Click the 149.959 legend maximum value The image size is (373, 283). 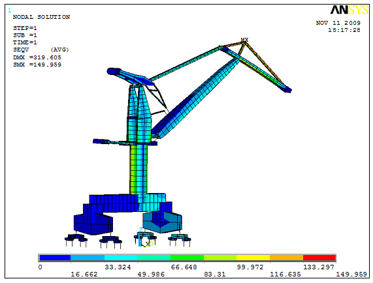pos(351,275)
